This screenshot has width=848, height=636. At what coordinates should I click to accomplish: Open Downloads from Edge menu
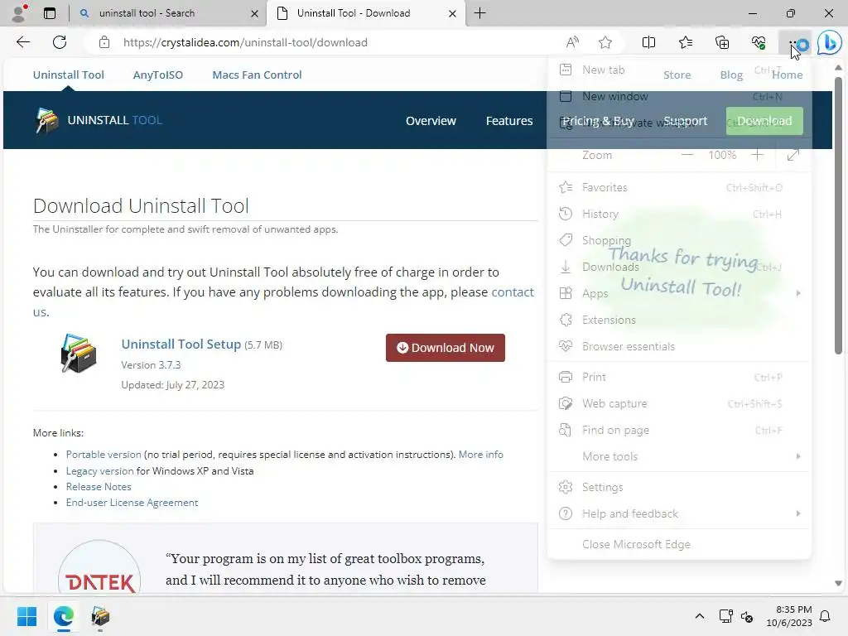[679, 267]
